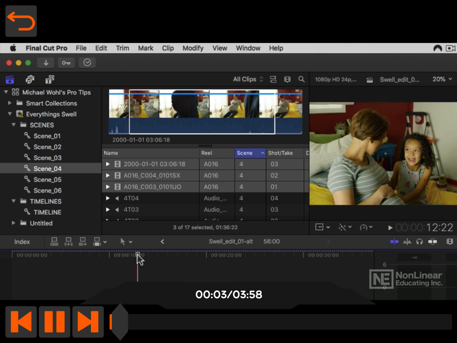The height and width of the screenshot is (343, 457).
Task: Open clip appearance and grouping options icon
Action: (x=273, y=79)
